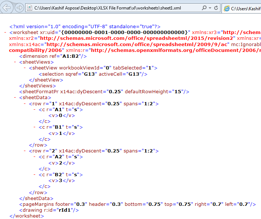Collapse the worksheet root element
This screenshot has width=261, height=219.
click(5, 33)
